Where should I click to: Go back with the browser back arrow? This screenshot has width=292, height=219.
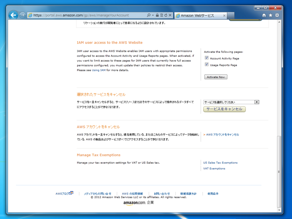click(x=13, y=15)
